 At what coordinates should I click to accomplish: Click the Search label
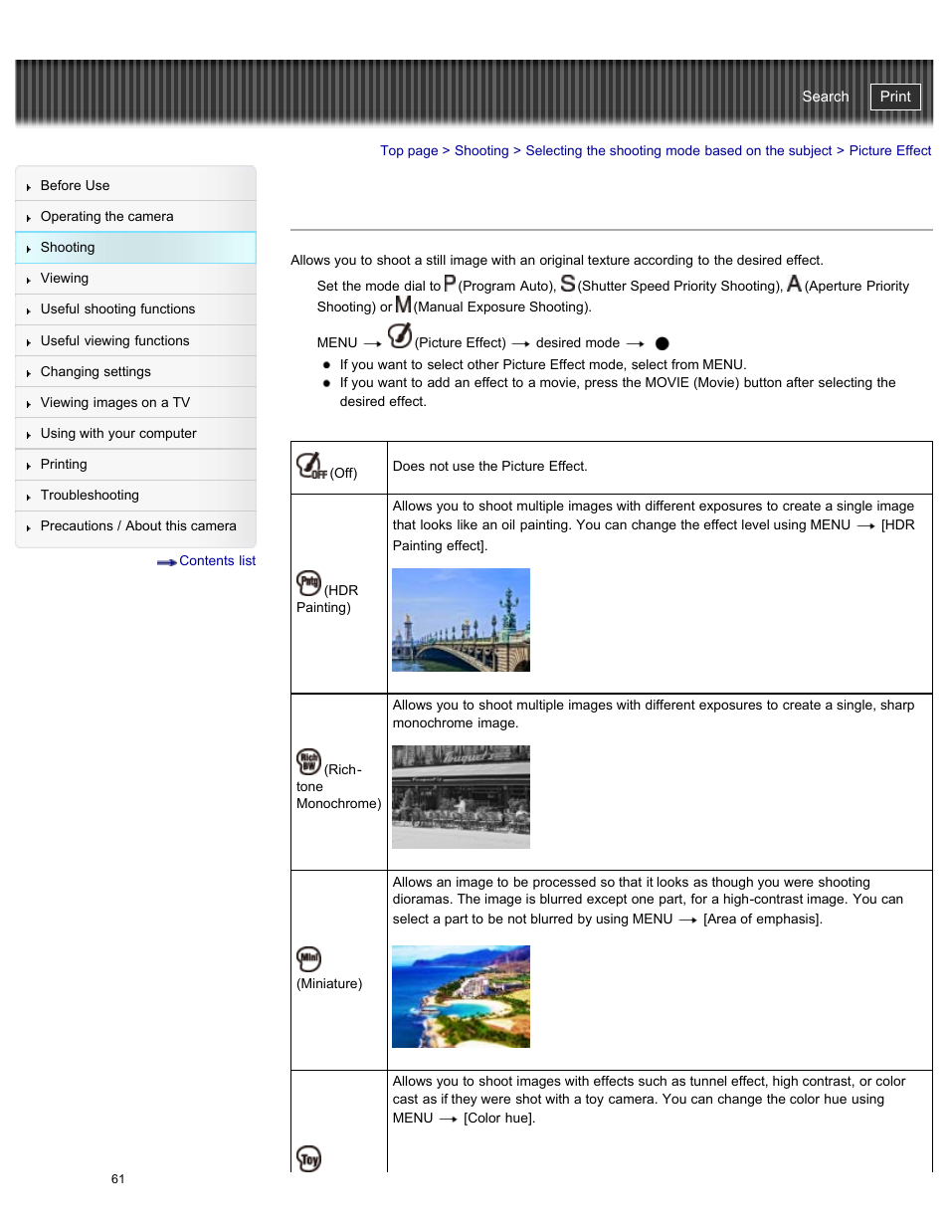[825, 97]
